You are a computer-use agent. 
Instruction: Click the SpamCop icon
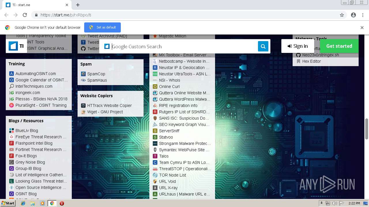(x=83, y=74)
